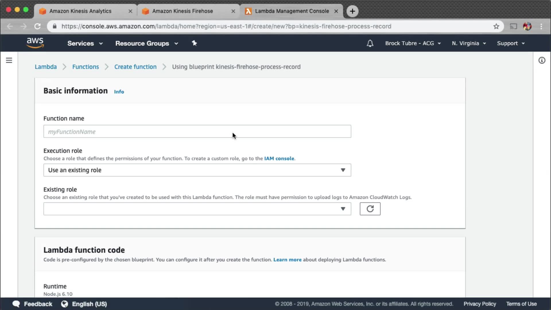
Task: Open the Existing role dropdown
Action: [197, 209]
